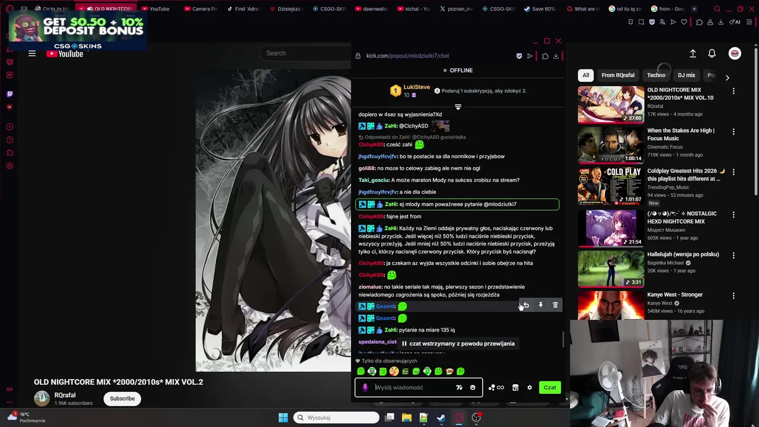Click the Twitch icon in Opera sidebar
Viewport: 759px width, 427px height.
[9, 94]
